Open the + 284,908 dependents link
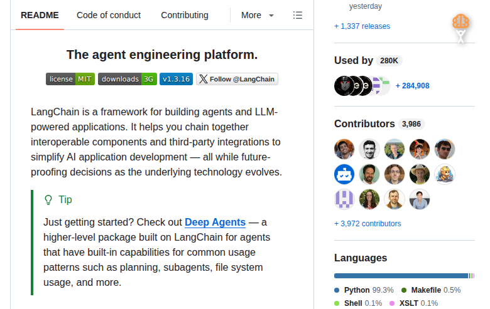 (x=413, y=86)
